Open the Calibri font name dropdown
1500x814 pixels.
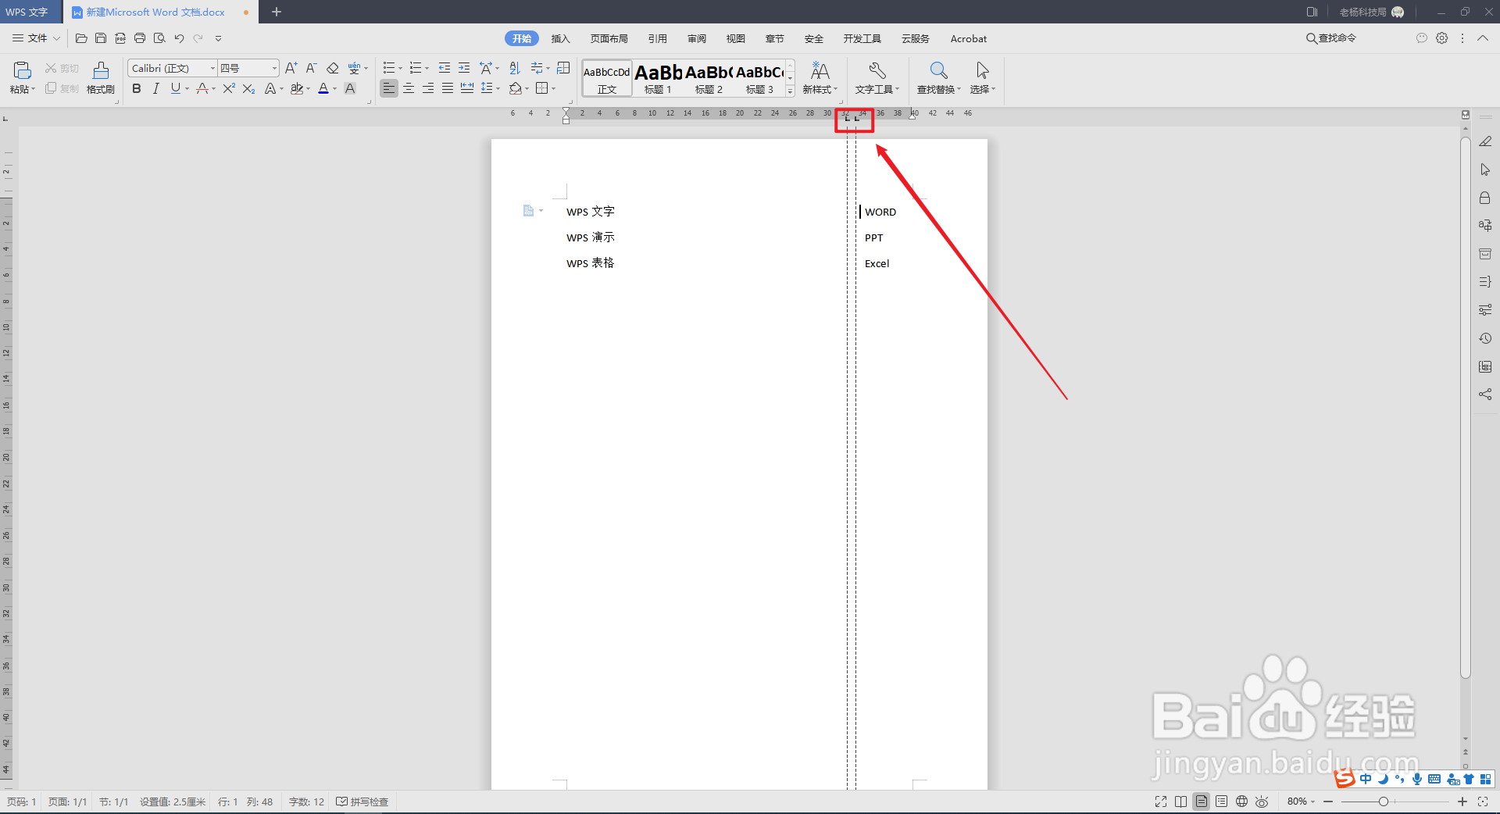pyautogui.click(x=212, y=69)
